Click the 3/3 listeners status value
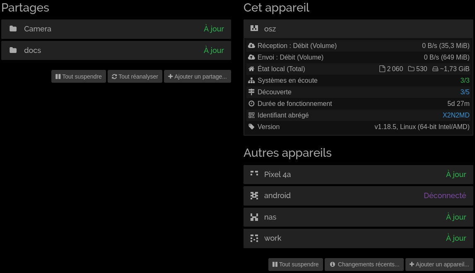Image resolution: width=475 pixels, height=273 pixels. (x=465, y=81)
